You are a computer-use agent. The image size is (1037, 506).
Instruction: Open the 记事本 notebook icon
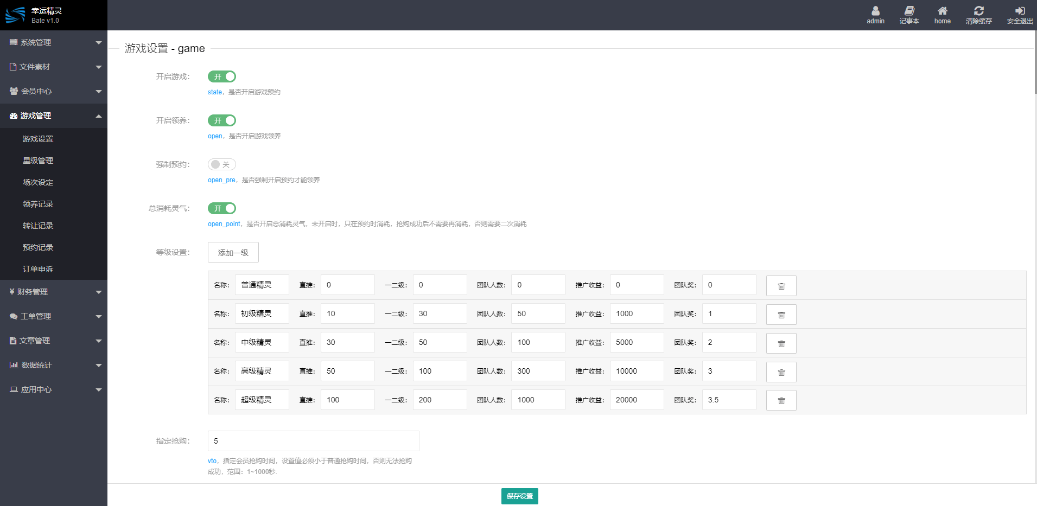(909, 11)
